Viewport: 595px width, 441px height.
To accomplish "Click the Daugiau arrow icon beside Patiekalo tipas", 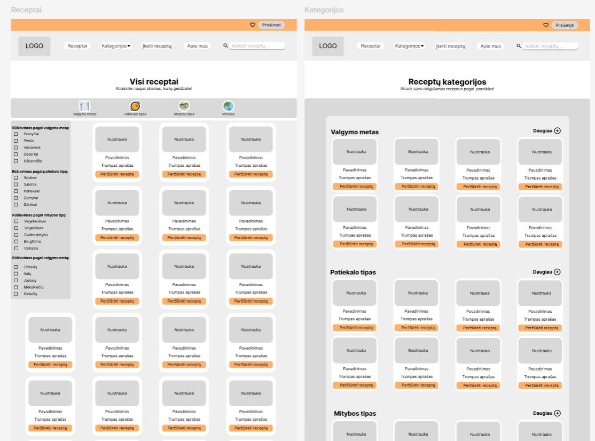I will point(558,272).
